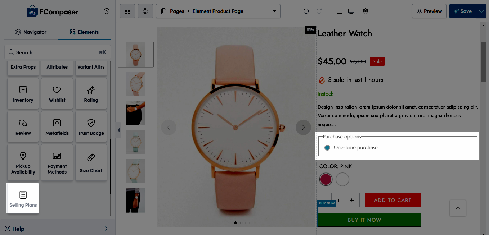Viewport: 489px width, 235px height.
Task: Select the One-time purchase radio option
Action: pyautogui.click(x=327, y=148)
